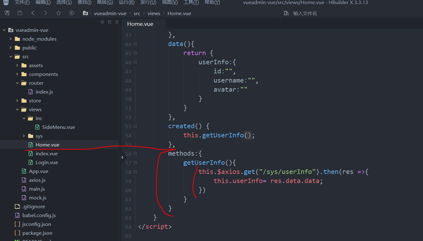Click the locate current file target icon

pos(102,22)
